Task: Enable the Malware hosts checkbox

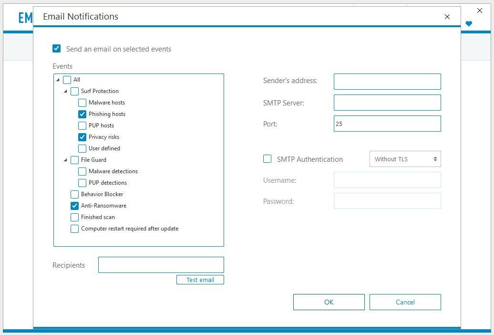Action: [82, 103]
